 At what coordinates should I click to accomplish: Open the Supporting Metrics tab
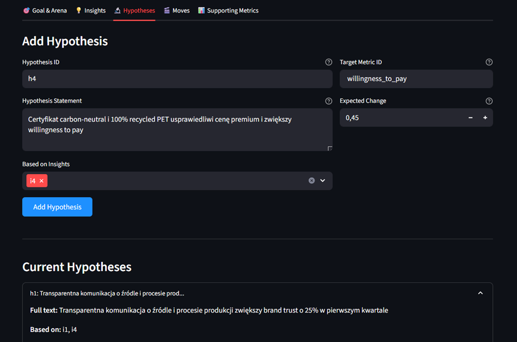[228, 10]
